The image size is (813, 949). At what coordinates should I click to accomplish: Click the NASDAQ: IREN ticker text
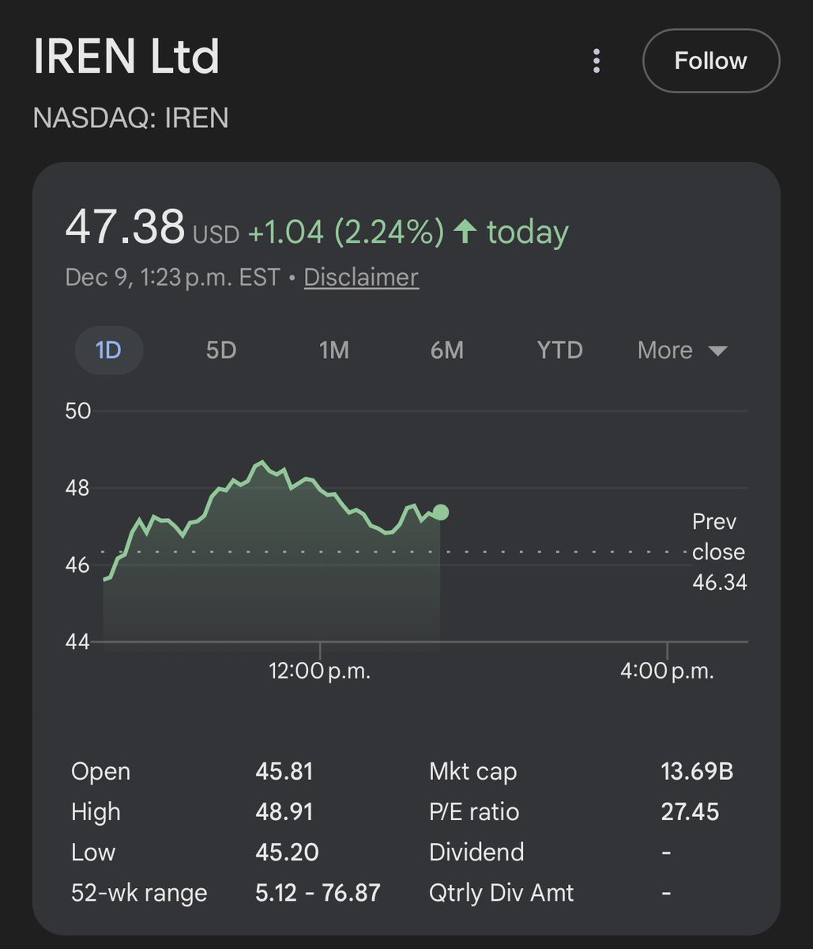coord(131,118)
